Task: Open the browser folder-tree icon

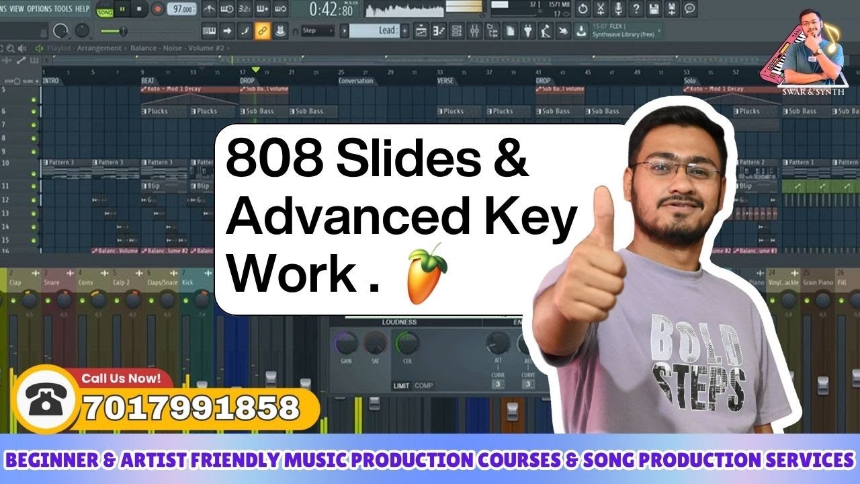Action: pos(492,31)
